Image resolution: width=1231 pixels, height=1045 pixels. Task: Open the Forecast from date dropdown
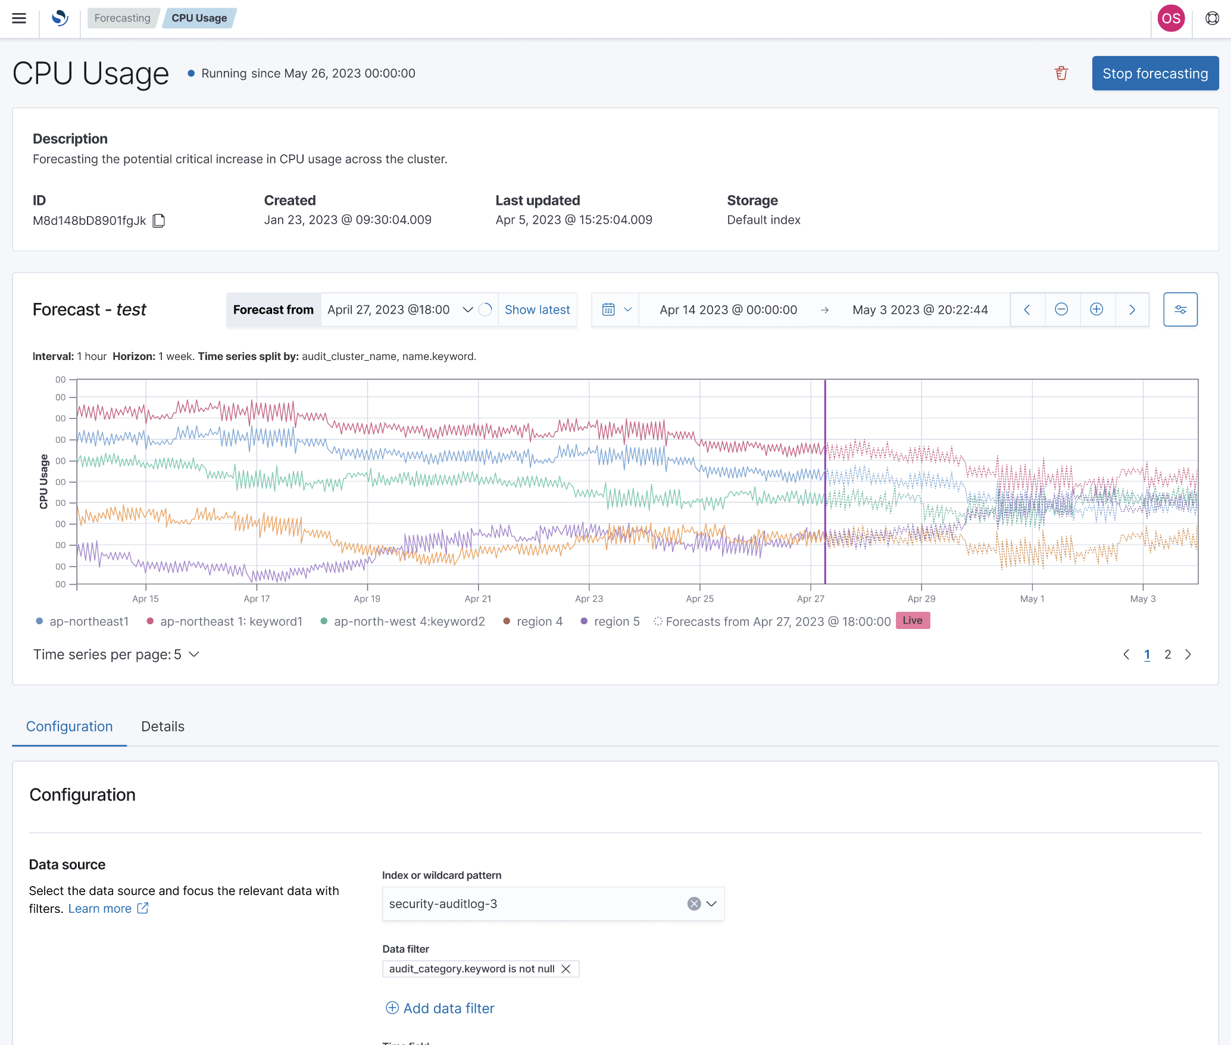click(467, 309)
